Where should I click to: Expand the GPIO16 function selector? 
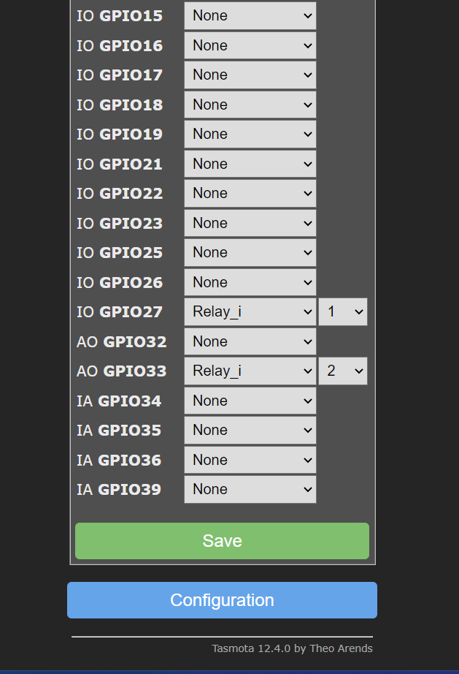pos(250,45)
